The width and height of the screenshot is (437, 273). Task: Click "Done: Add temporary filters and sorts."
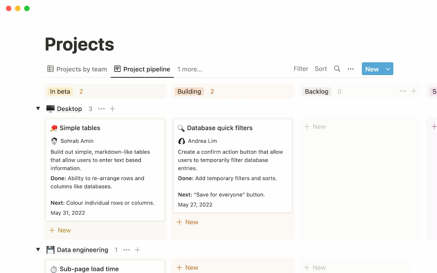pyautogui.click(x=227, y=178)
